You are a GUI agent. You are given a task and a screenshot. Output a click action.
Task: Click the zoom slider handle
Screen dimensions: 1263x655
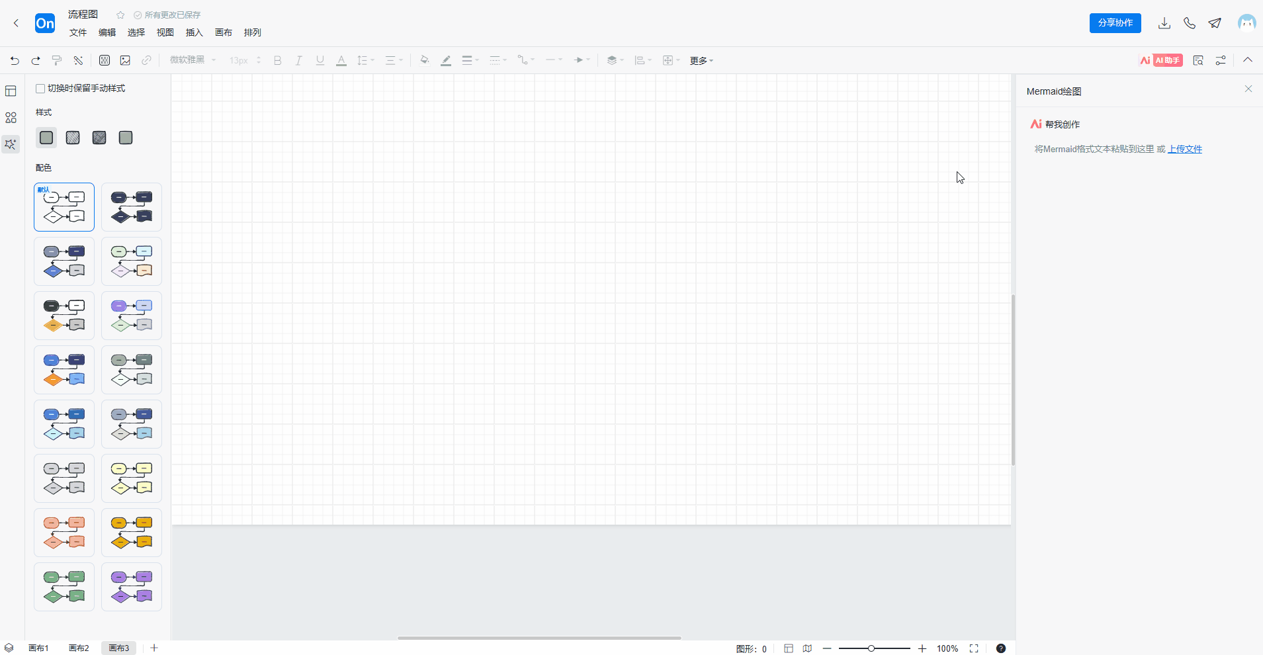[x=871, y=648]
